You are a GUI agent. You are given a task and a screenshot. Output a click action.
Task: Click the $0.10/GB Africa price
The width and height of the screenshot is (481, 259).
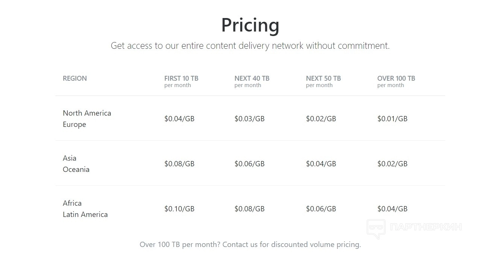(x=179, y=209)
